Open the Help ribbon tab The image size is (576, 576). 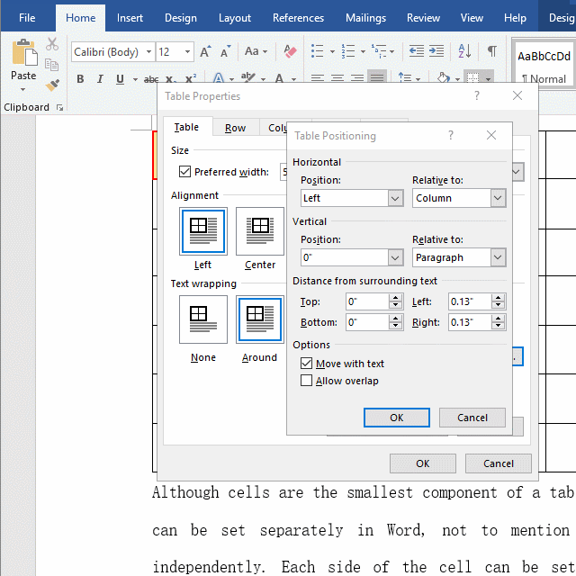(x=515, y=18)
